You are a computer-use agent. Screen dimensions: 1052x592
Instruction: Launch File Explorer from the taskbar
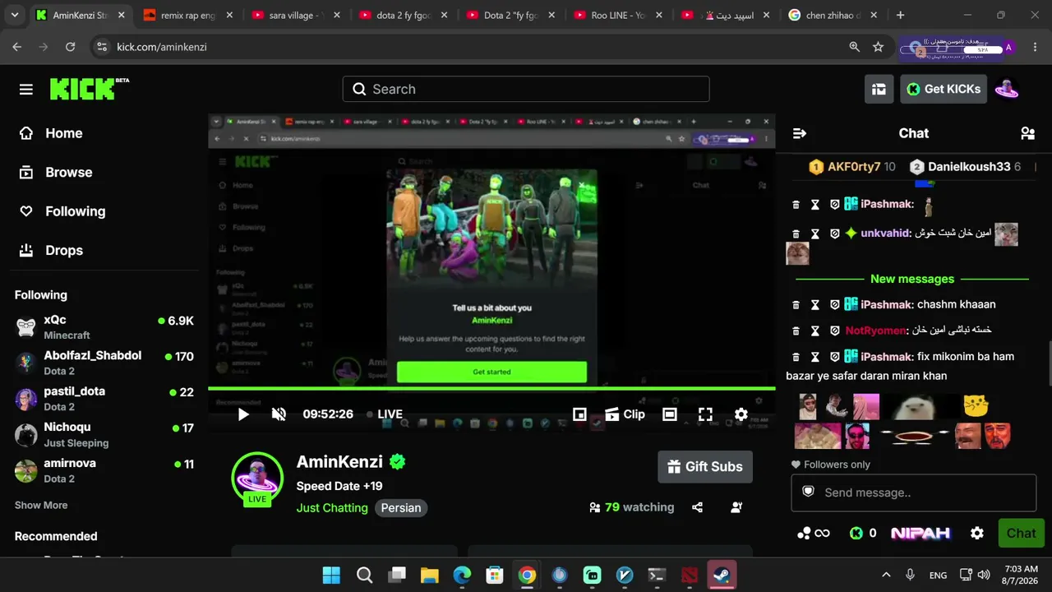pyautogui.click(x=430, y=575)
